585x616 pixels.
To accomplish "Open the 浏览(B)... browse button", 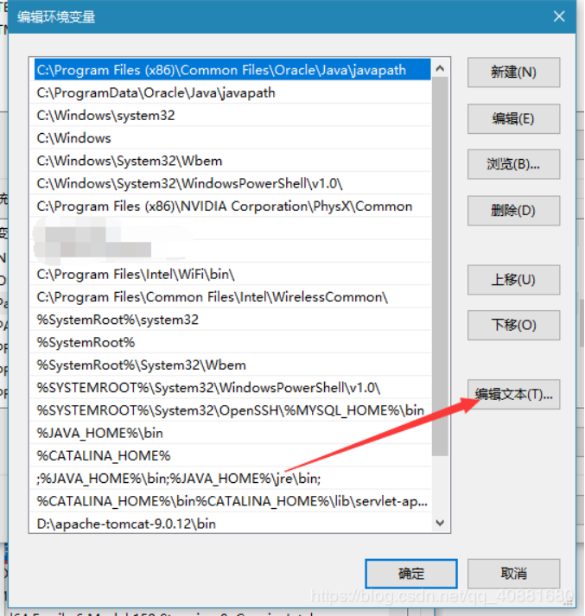I will [513, 164].
